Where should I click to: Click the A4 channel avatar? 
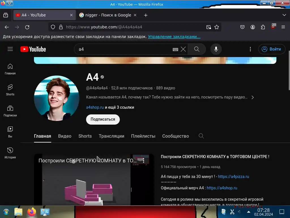coord(57,98)
